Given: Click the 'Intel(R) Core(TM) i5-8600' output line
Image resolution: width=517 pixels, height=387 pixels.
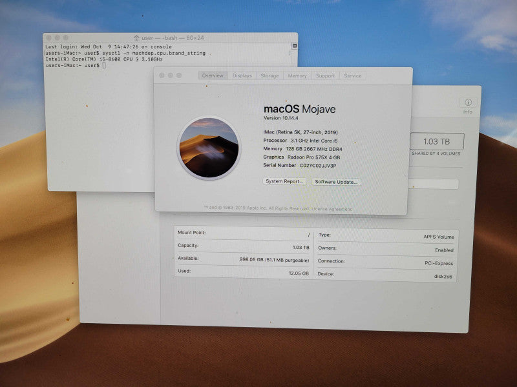Looking at the screenshot, I should point(104,59).
